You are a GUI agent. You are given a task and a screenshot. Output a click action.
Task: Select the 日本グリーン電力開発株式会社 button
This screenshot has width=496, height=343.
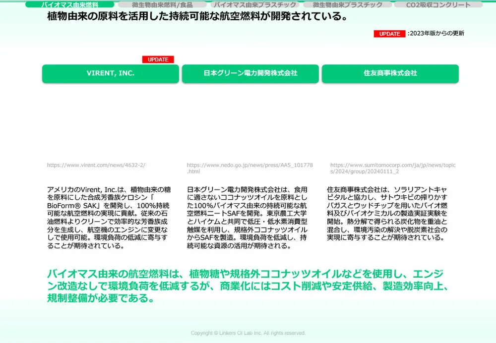point(250,73)
